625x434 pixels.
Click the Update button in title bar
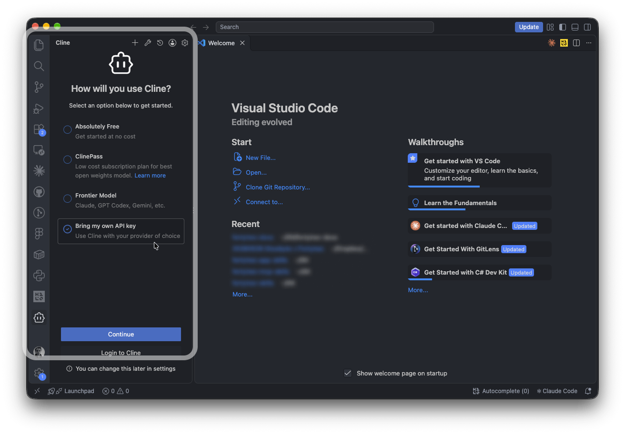[529, 27]
